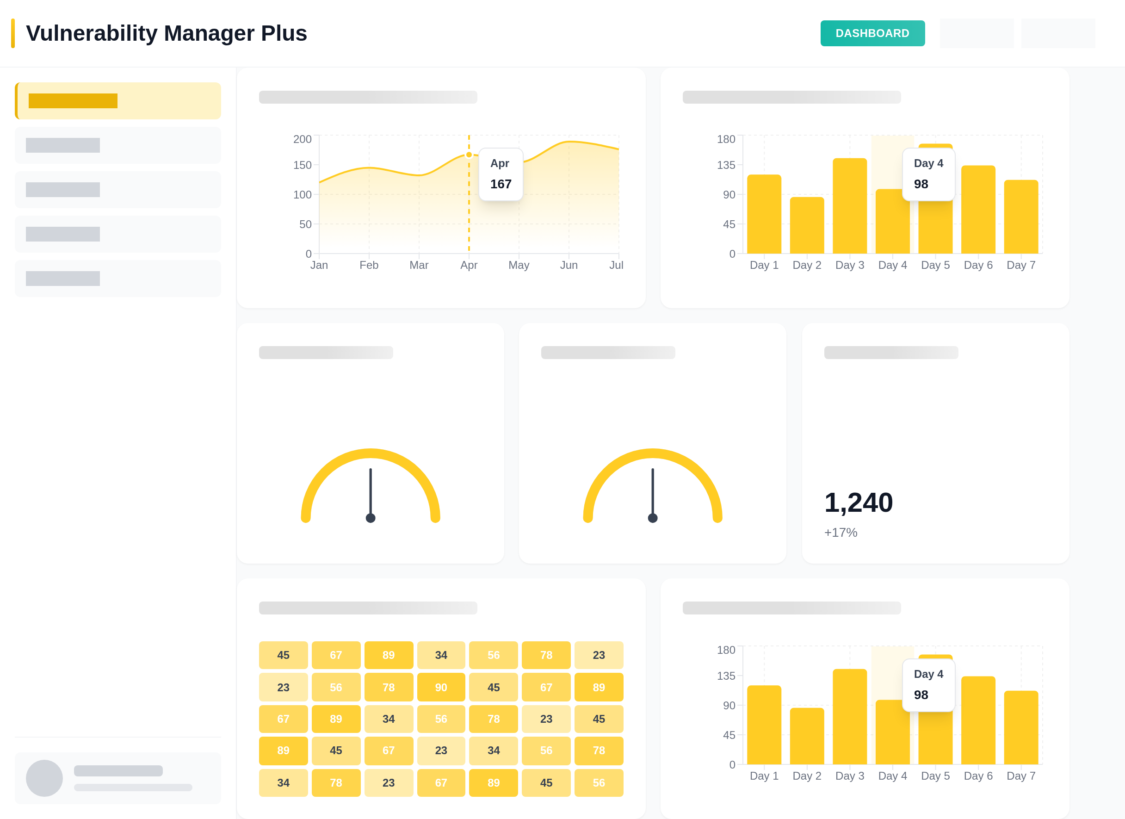Click the Jun label on area chart axis
The height and width of the screenshot is (819, 1125).
[569, 265]
